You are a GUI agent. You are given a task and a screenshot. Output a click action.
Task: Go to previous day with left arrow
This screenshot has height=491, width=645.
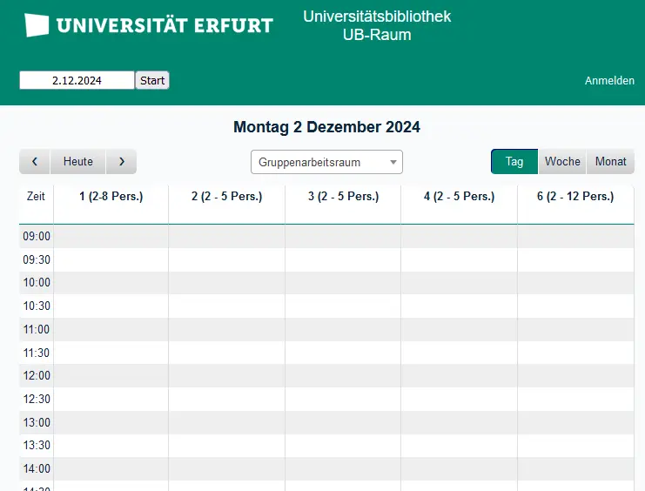tap(35, 162)
